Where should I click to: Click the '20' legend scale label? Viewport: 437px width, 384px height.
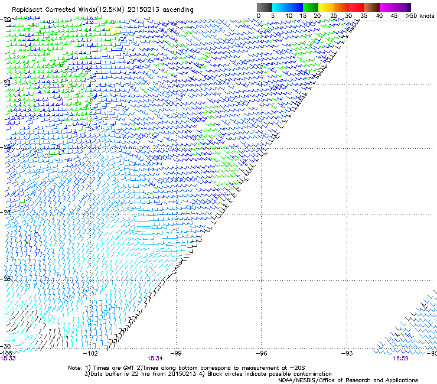pos(317,16)
